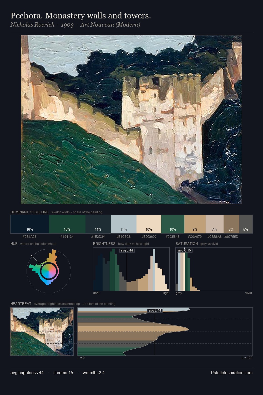This screenshot has width=263, height=395.
Task: Click the saturation histogram chart
Action: click(214, 269)
